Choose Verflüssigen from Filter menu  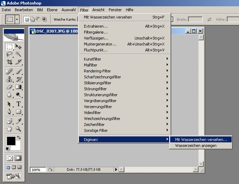click(x=124, y=38)
